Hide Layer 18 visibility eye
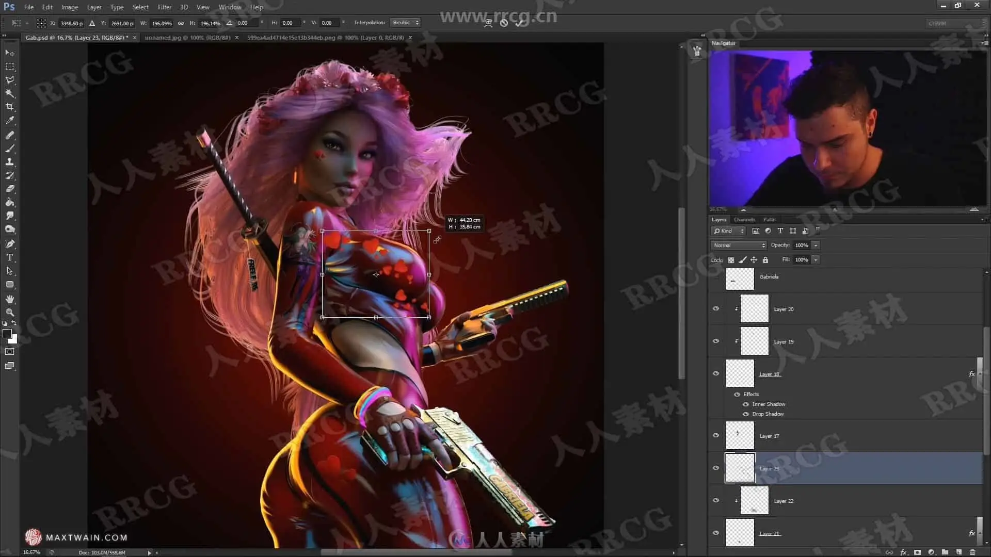 [x=716, y=373]
